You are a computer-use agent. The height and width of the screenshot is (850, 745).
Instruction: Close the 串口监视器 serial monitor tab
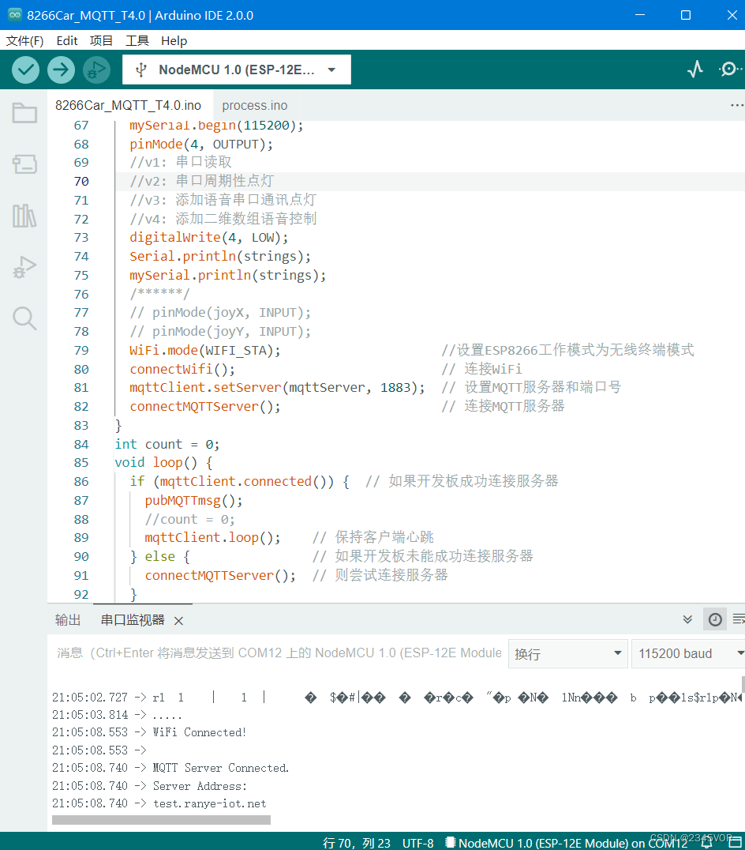pos(178,621)
